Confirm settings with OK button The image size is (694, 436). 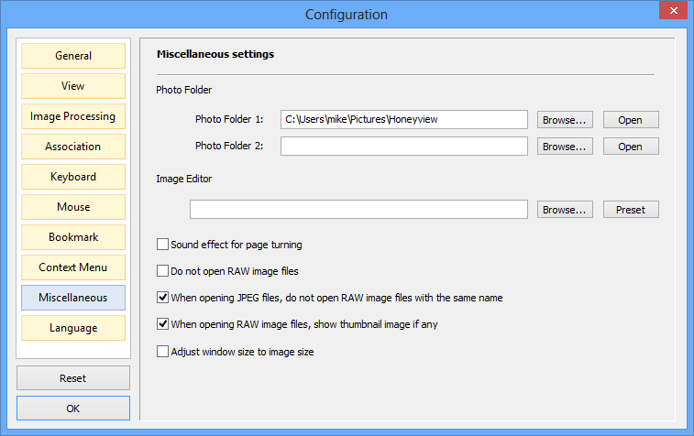tap(73, 409)
